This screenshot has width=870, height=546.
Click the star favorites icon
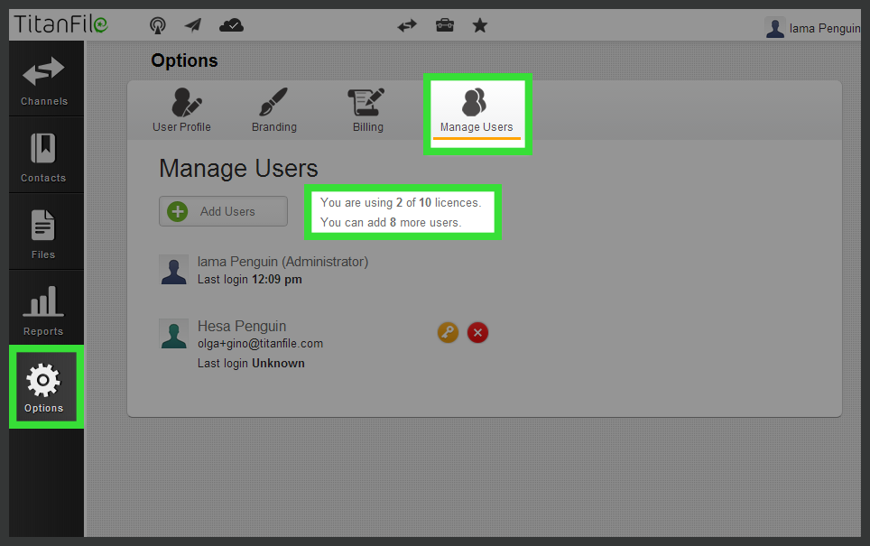480,25
